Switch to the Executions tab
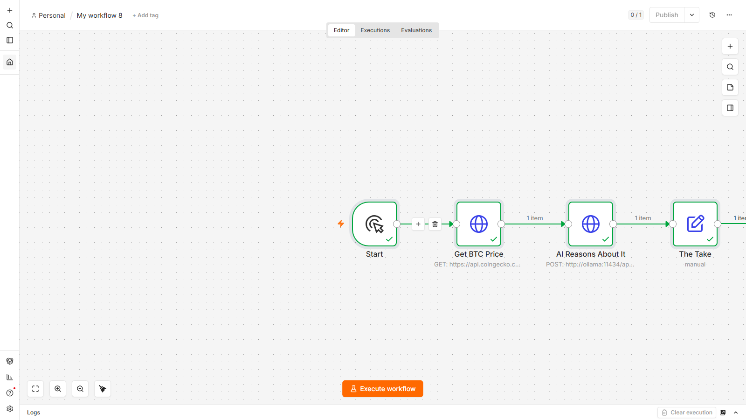Screen dimensions: 746x420 pyautogui.click(x=375, y=30)
